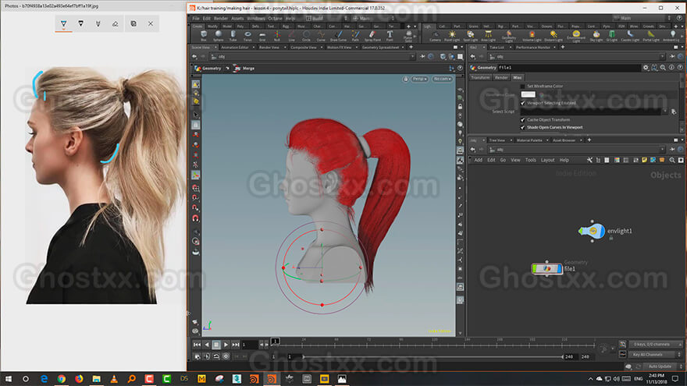This screenshot has width=687, height=386.
Task: Open the No cam camera dropdown
Action: click(442, 79)
